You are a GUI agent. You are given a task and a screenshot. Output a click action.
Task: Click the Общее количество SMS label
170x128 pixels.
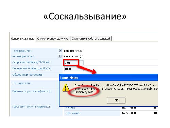pos(28,75)
